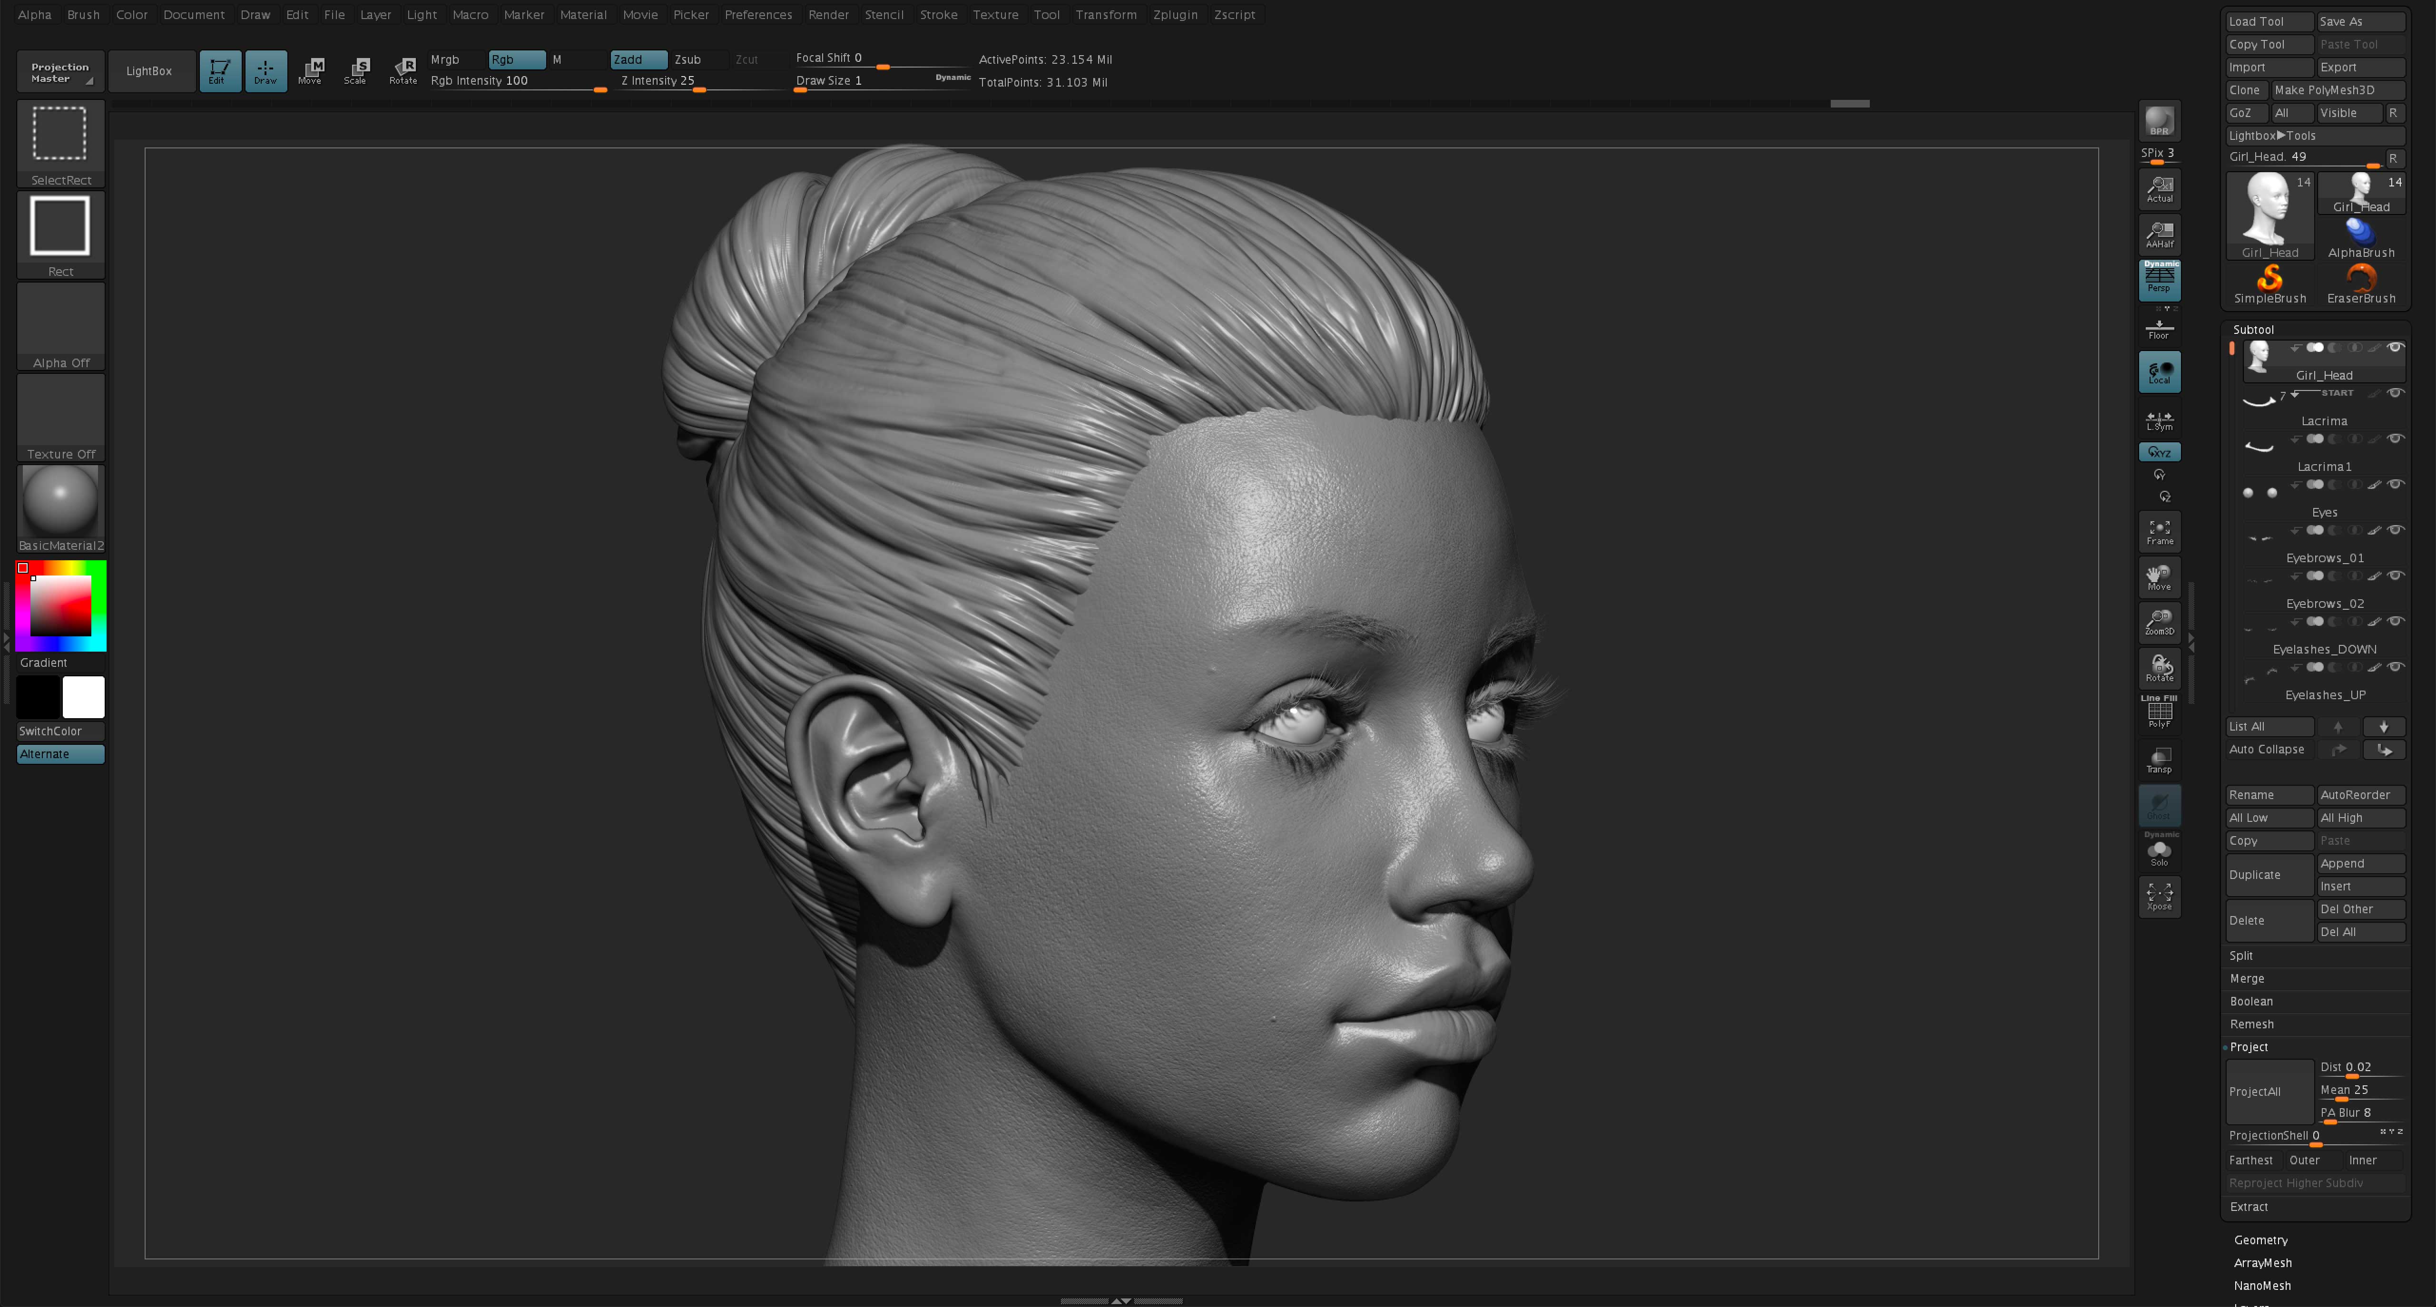Toggle XYZ rotation mode
Screen dimensions: 2436x1307
pyautogui.click(x=2159, y=452)
